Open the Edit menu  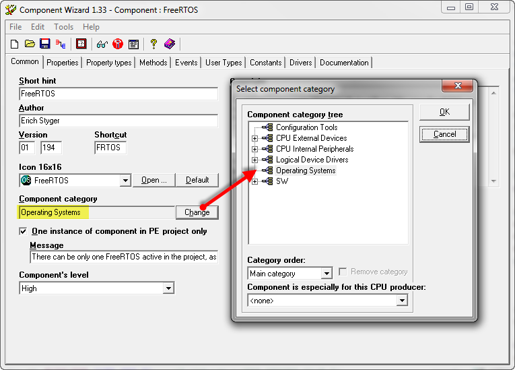coord(38,27)
